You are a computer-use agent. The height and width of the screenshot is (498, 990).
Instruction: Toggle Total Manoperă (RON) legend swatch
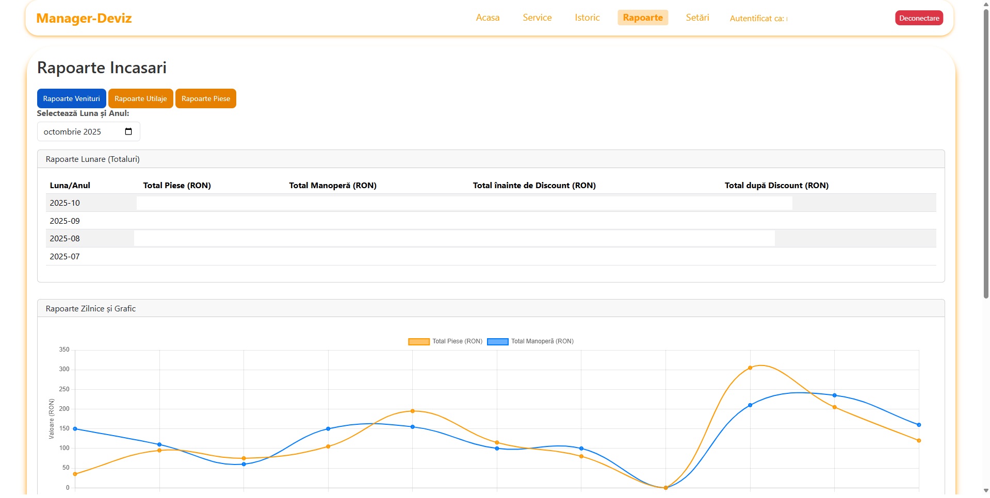[x=497, y=341]
